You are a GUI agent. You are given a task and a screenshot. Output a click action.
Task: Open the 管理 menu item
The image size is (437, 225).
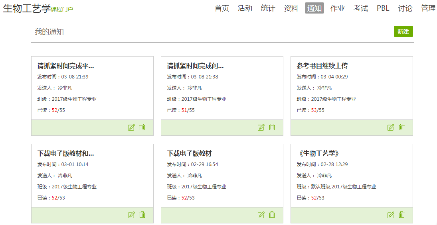coord(428,8)
